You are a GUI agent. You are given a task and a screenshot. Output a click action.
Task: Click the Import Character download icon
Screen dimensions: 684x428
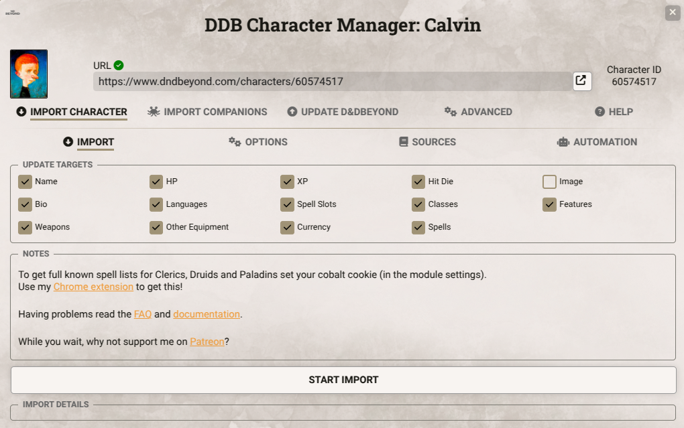coord(21,112)
